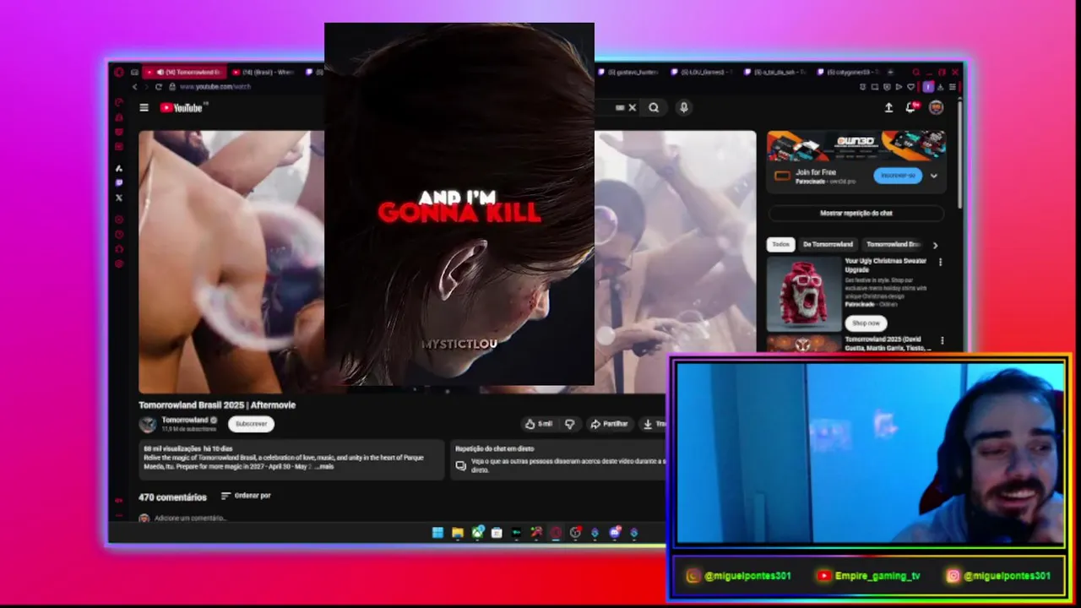1081x608 pixels.
Task: Open the red sweater ad thumbnail
Action: click(803, 294)
